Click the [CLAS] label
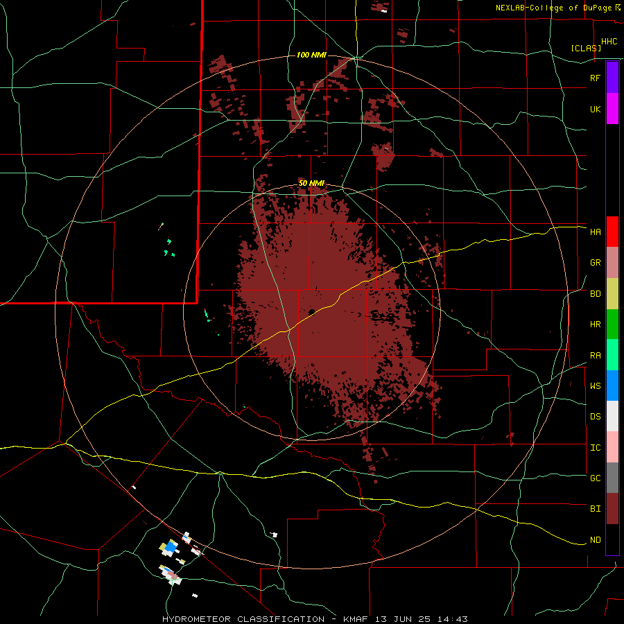This screenshot has height=624, width=624. pos(586,48)
